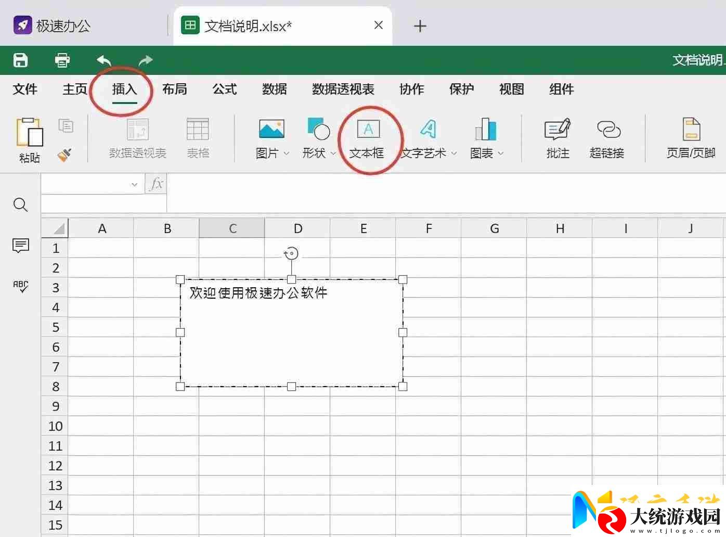Click the 形状 shapes icon
Screen dimensions: 726x537
click(319, 129)
